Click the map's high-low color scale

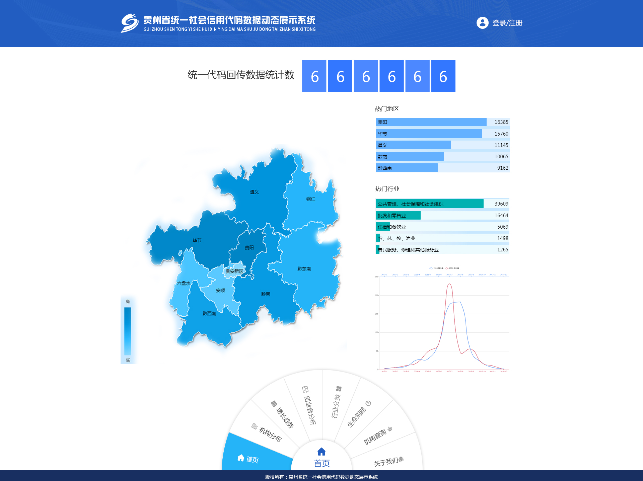[x=128, y=331]
